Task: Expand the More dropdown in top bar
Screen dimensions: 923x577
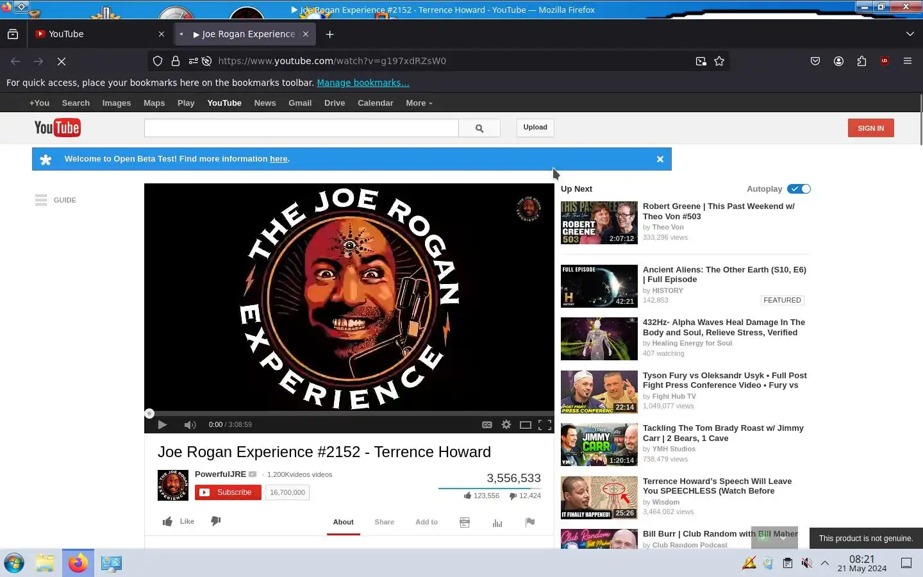Action: click(419, 103)
